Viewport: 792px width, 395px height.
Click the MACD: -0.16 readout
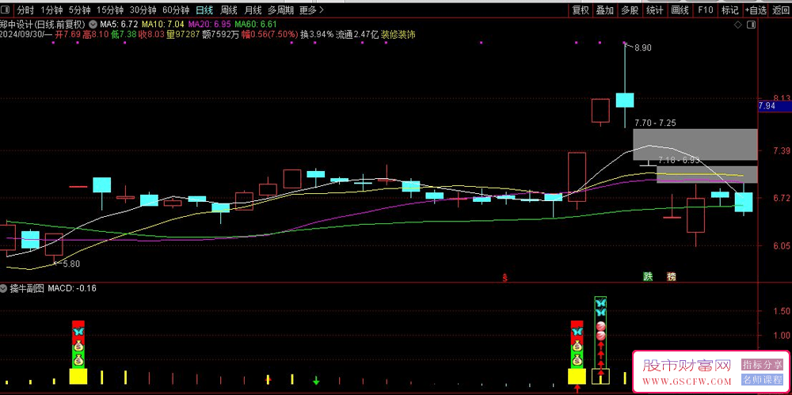(x=72, y=288)
